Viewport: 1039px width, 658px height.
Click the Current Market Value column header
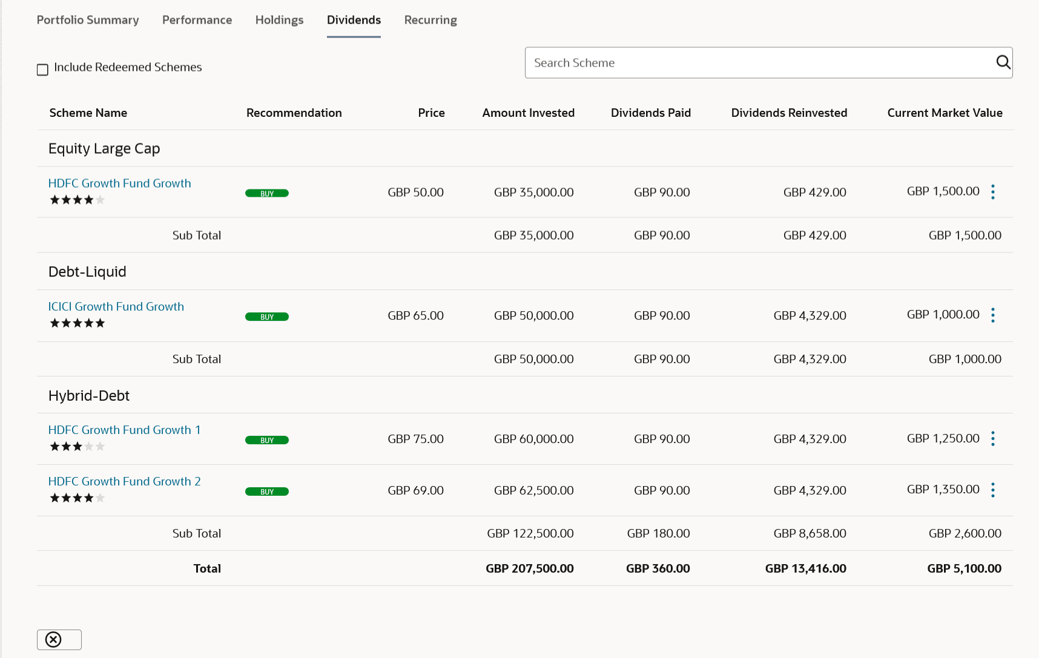(x=945, y=113)
